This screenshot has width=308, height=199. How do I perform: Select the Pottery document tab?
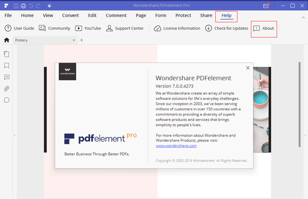pos(45,40)
